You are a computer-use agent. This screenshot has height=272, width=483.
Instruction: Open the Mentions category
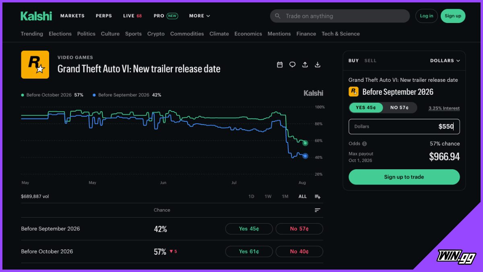[279, 34]
